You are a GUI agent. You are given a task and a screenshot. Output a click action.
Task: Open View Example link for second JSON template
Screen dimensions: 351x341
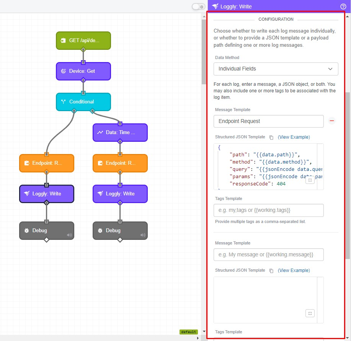pos(294,271)
